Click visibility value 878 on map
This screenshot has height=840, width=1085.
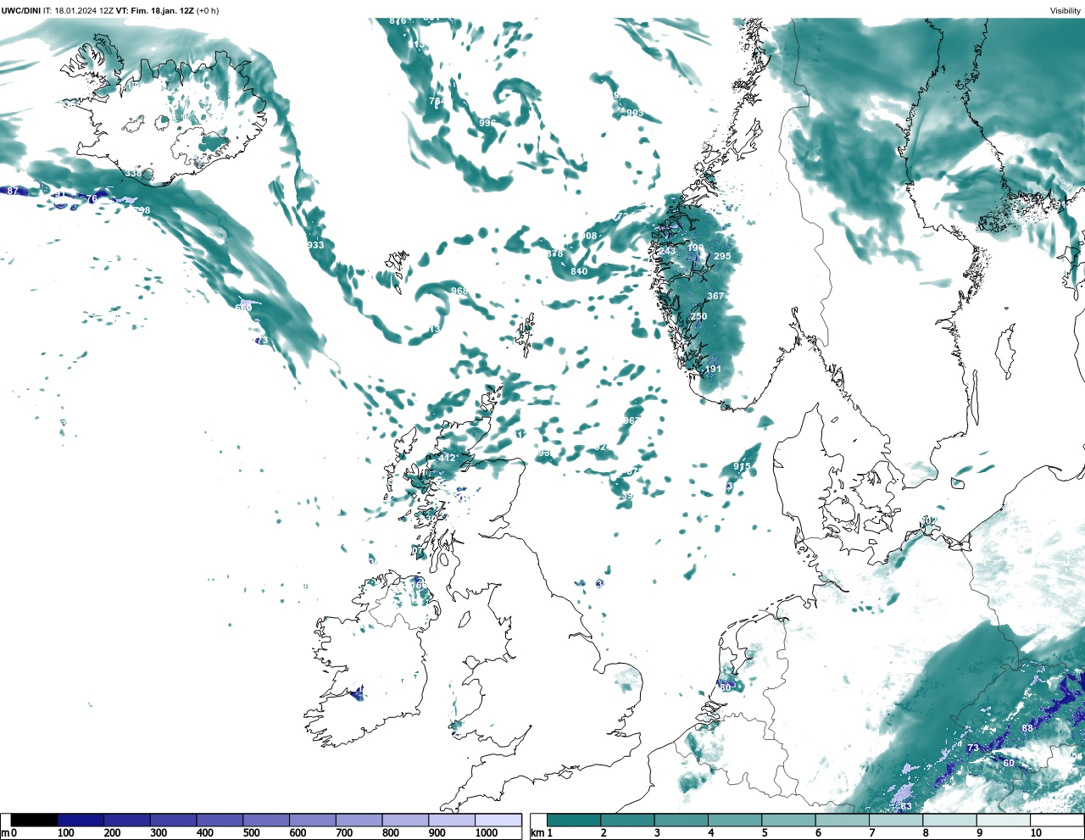pyautogui.click(x=554, y=253)
